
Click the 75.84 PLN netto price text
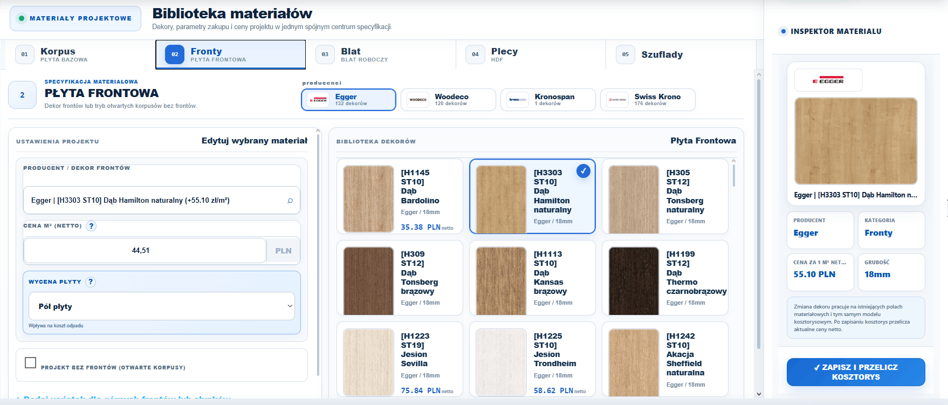427,391
